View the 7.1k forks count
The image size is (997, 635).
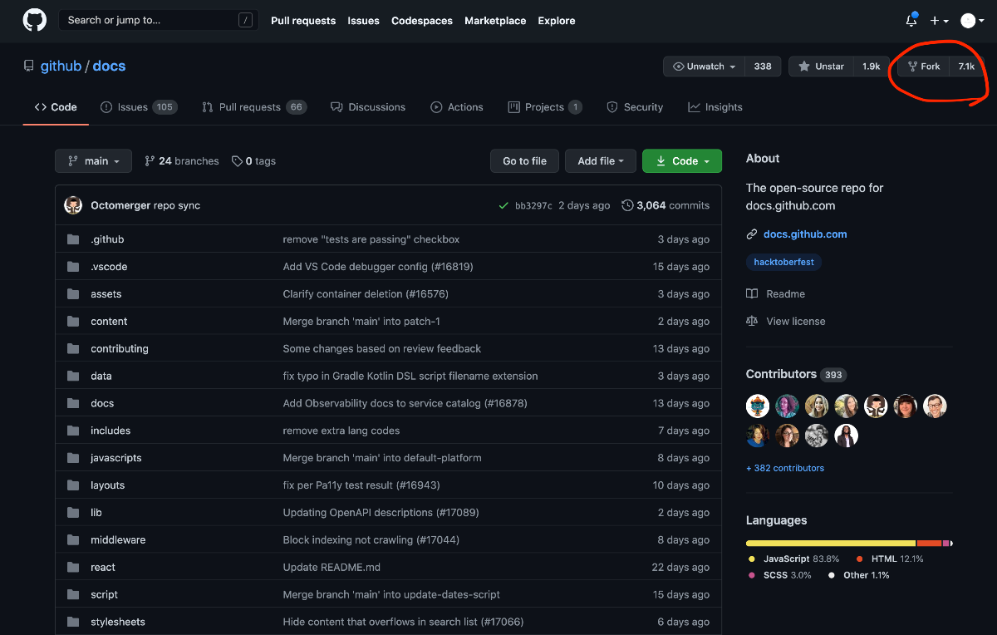coord(966,66)
